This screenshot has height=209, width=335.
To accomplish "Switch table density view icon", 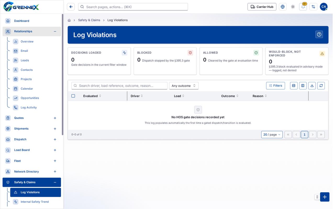I will click(x=294, y=86).
